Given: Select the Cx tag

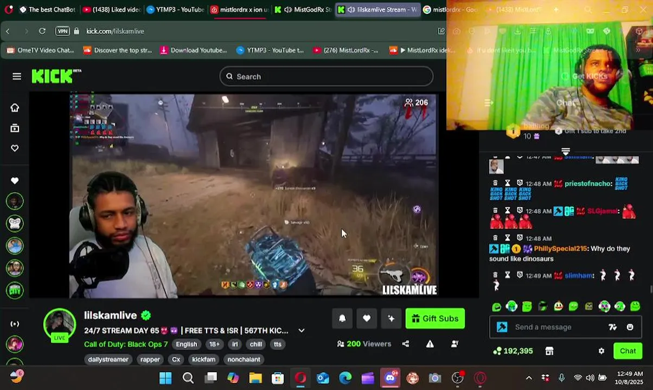Looking at the screenshot, I should pyautogui.click(x=176, y=359).
